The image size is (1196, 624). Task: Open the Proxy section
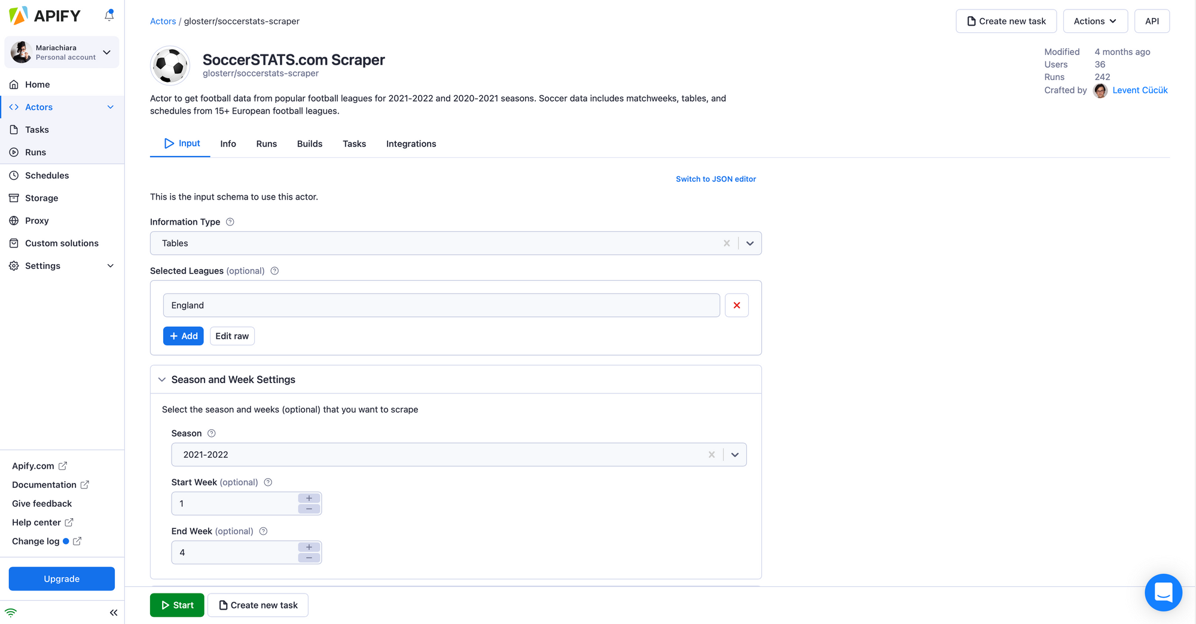click(37, 221)
